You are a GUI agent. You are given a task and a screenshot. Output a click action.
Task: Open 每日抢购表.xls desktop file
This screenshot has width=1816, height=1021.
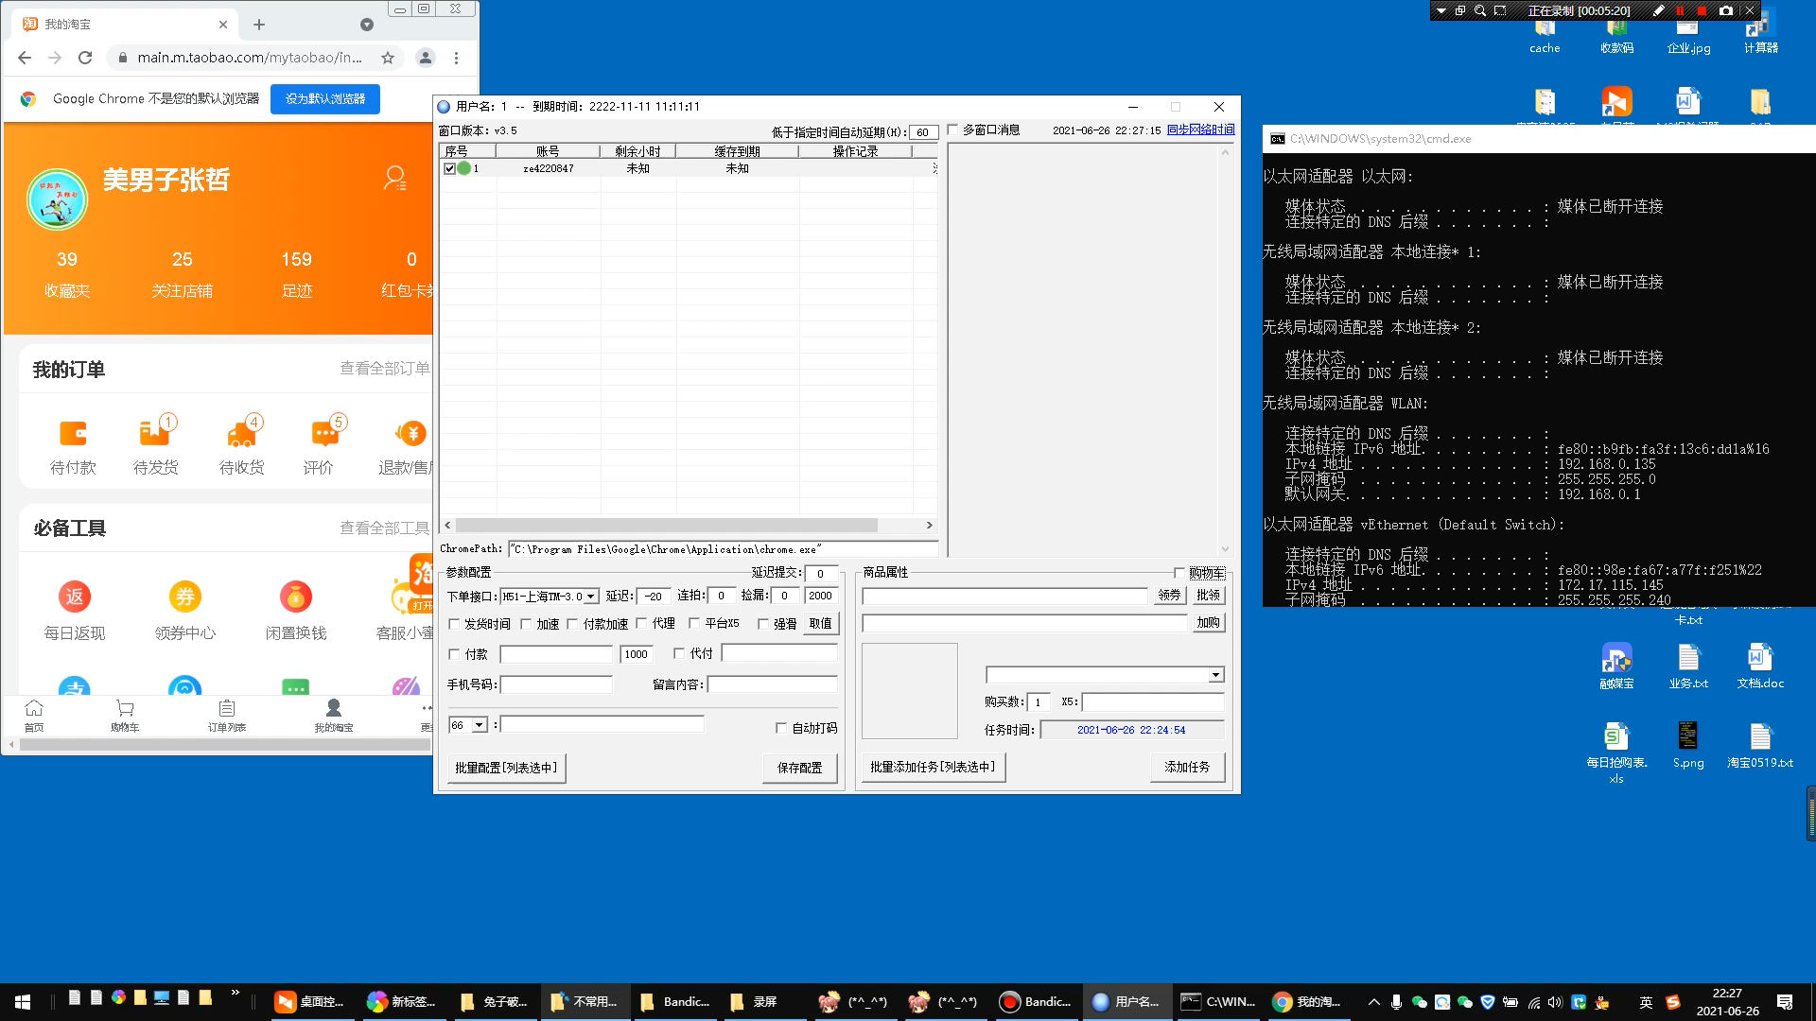1616,752
